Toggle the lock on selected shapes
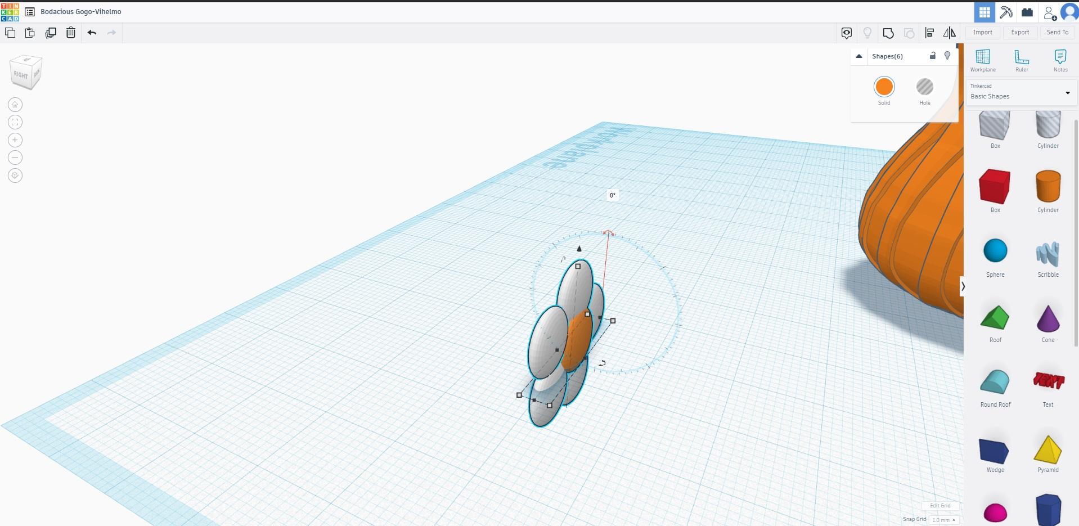Screen dimensions: 1079x526 click(x=932, y=56)
